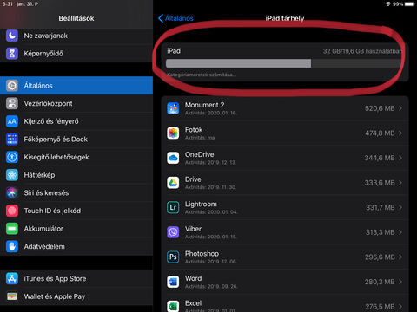Viewport: 417px width, 312px height.
Task: Tap the Word 280,3 MB size
Action: [380, 282]
